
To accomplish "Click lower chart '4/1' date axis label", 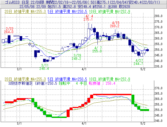I will [84, 124].
